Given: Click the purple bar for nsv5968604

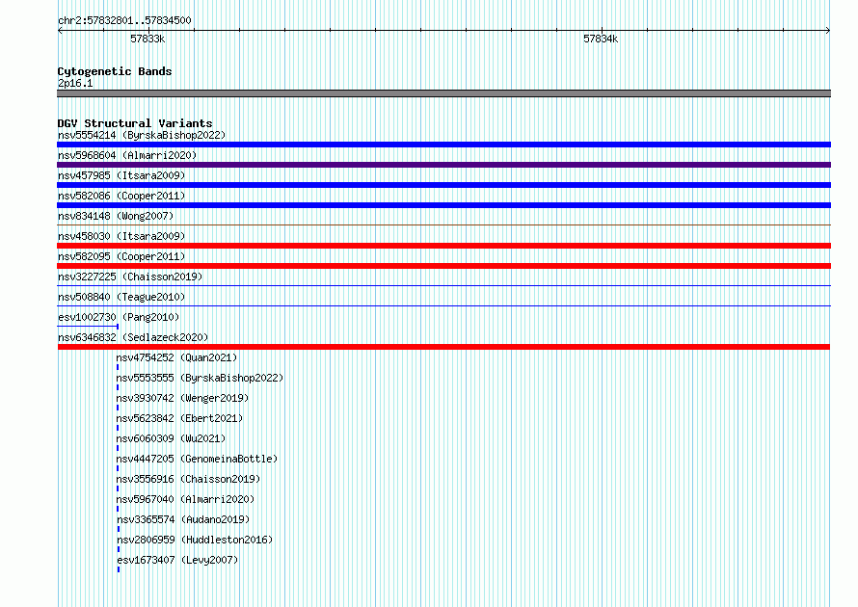Looking at the screenshot, I should (443, 165).
